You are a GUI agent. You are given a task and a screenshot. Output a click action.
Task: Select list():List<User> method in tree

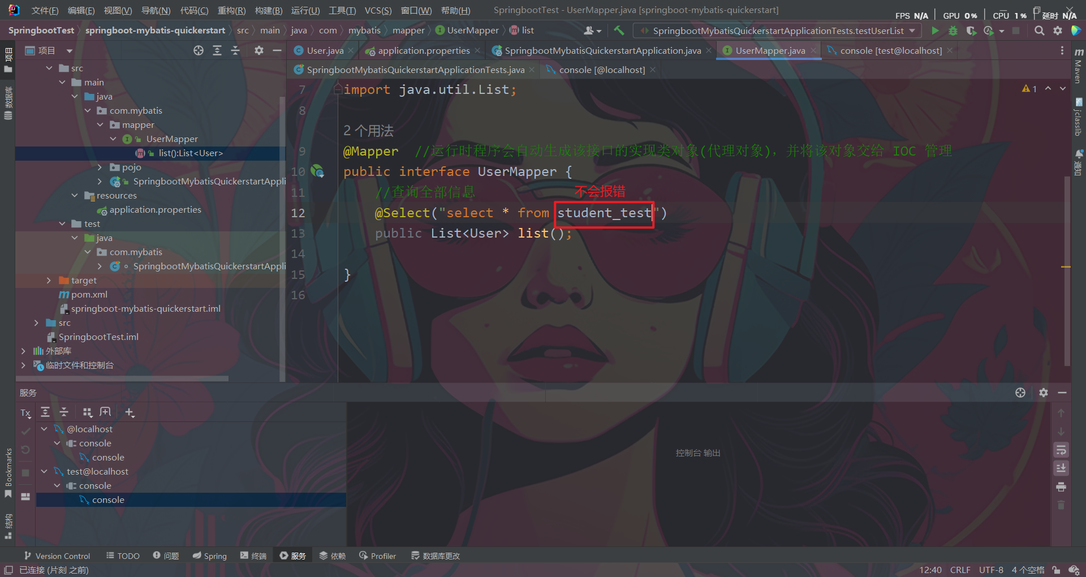click(191, 153)
